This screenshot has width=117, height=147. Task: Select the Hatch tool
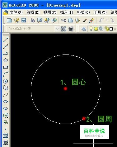(x=6, y=136)
